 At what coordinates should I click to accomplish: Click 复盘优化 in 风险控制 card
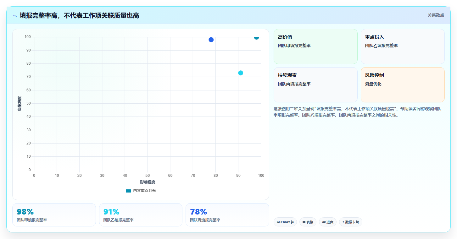point(373,84)
